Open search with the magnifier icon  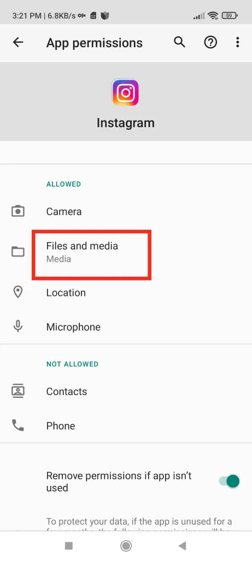point(179,43)
